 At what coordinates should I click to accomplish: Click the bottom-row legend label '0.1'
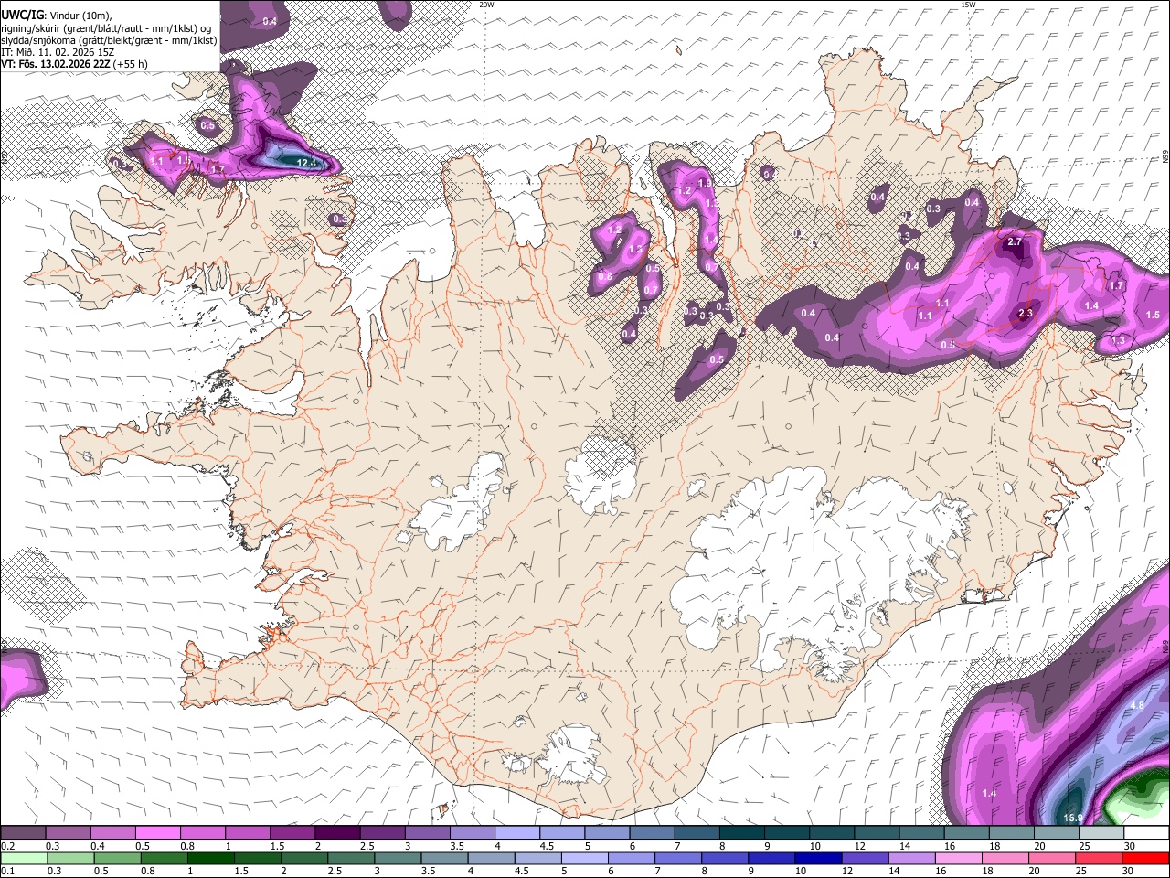[7, 872]
